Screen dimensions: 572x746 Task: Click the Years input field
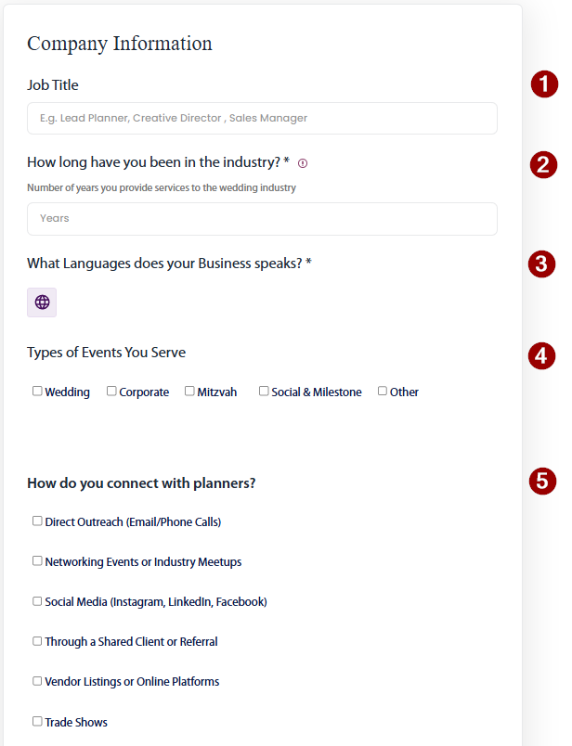pyautogui.click(x=262, y=219)
